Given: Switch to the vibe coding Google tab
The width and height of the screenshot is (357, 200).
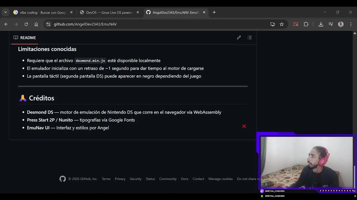Looking at the screenshot, I should coord(43,12).
